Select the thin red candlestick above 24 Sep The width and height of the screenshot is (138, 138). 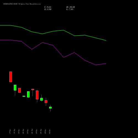pos(33,89)
